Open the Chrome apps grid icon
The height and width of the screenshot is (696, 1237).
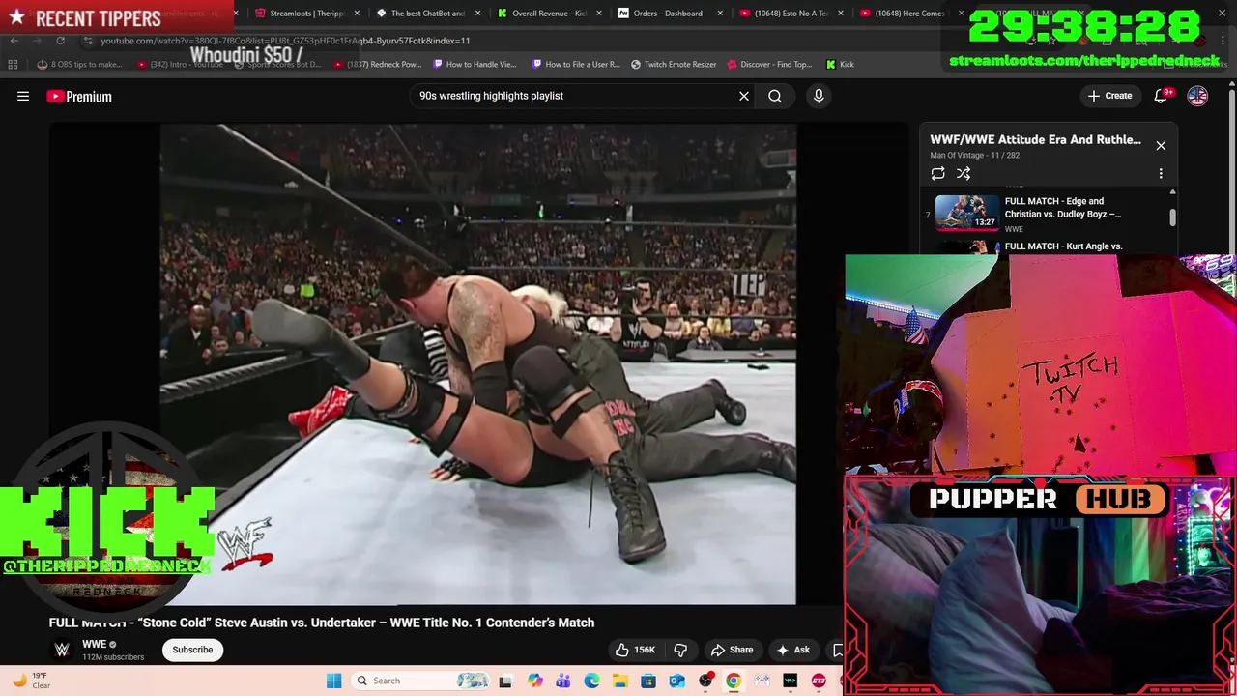[x=13, y=64]
